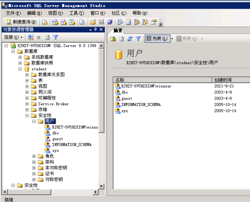
Task: Expand the Roles (角色) folder
Action: [34, 156]
